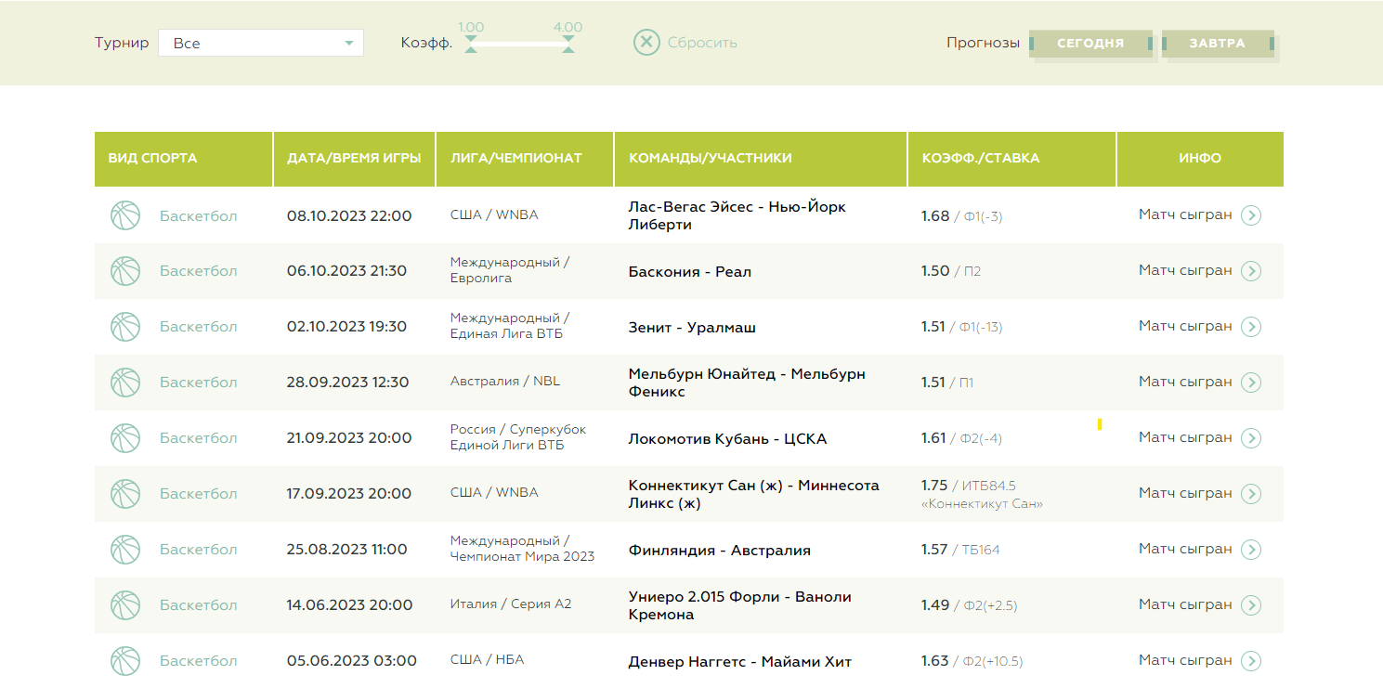Click the left coefficient slider handle at 1.00
Viewport: 1383px width, 688px height.
(471, 44)
